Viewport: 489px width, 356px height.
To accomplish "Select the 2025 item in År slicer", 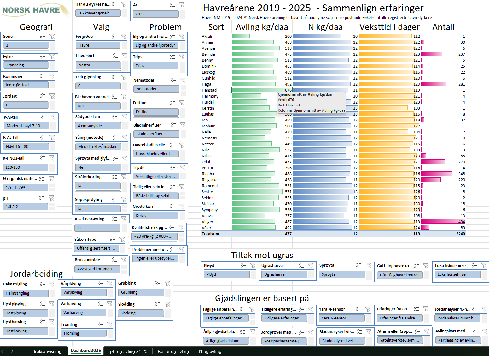I will 156,14.
